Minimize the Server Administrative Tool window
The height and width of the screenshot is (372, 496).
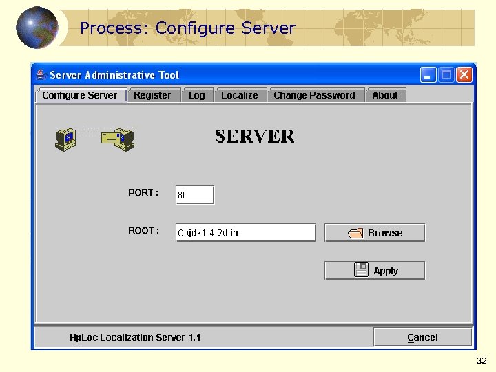coord(428,75)
